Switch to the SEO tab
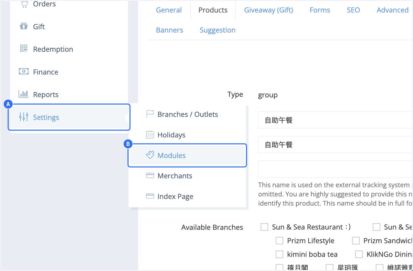The width and height of the screenshot is (413, 271). (x=353, y=10)
